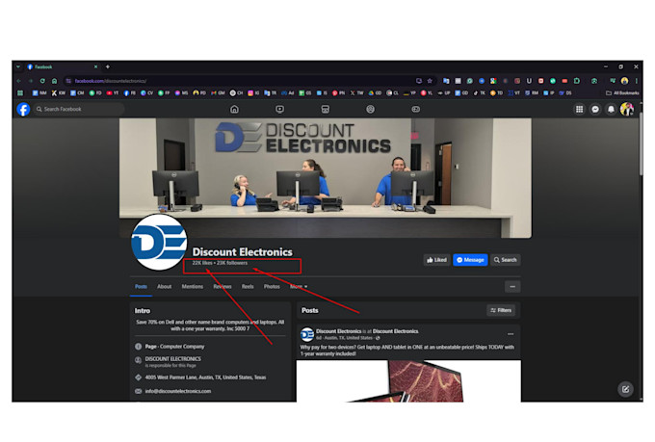Toggle the Liked button on the page
This screenshot has height=442, width=655.
pos(436,260)
